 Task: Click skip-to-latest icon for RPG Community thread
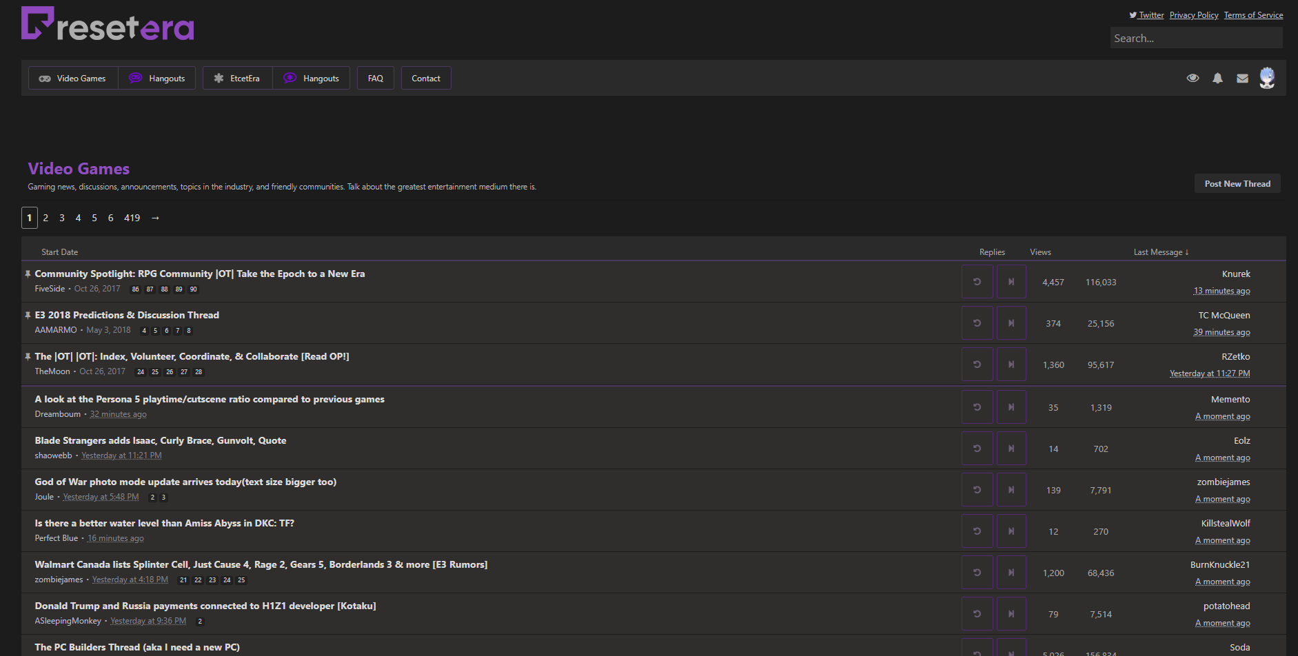point(1011,282)
